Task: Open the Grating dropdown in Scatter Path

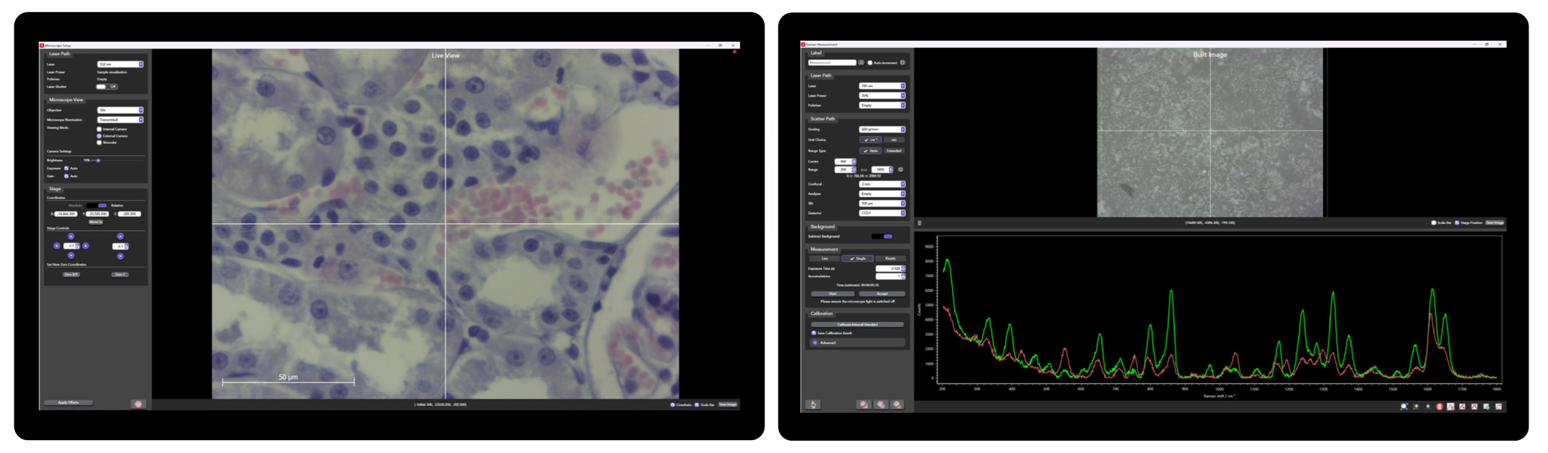Action: 882,130
